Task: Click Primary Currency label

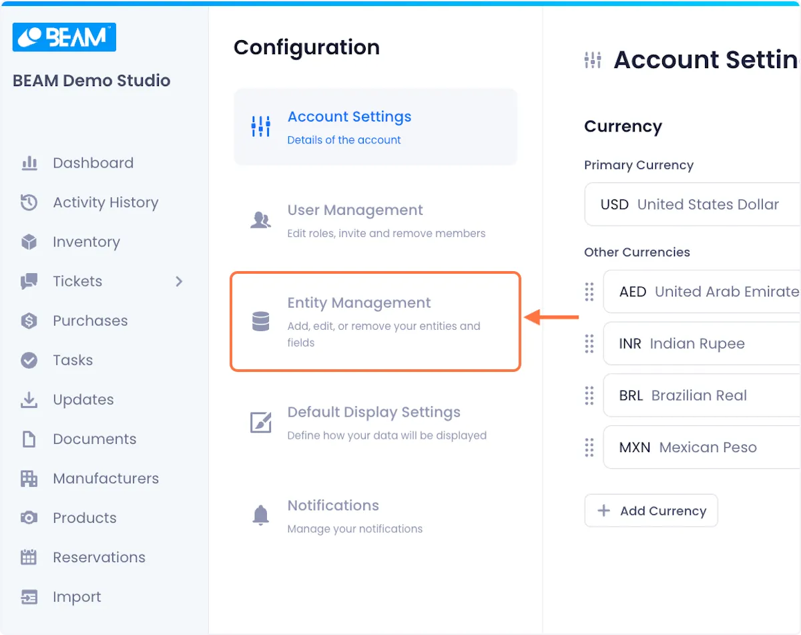Action: point(639,165)
